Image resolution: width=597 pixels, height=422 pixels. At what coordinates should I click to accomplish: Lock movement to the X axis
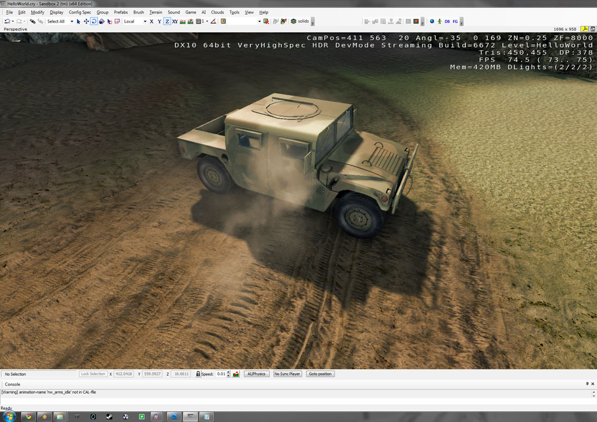coord(152,21)
